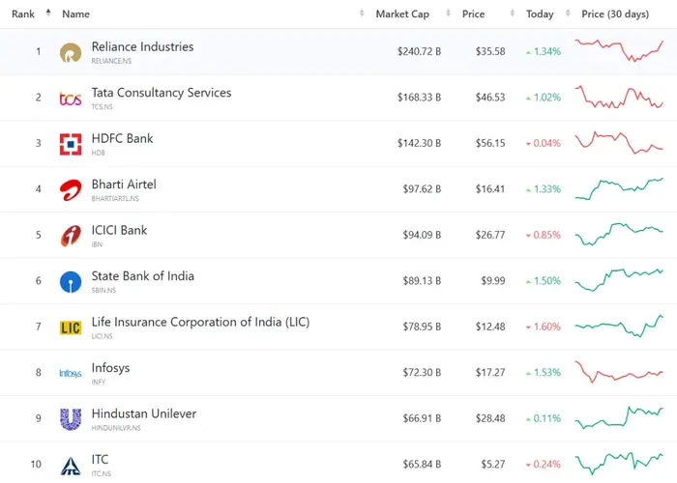Screen dimensions: 677x483
Task: Click the LIC yellow logo icon
Action: [x=71, y=327]
